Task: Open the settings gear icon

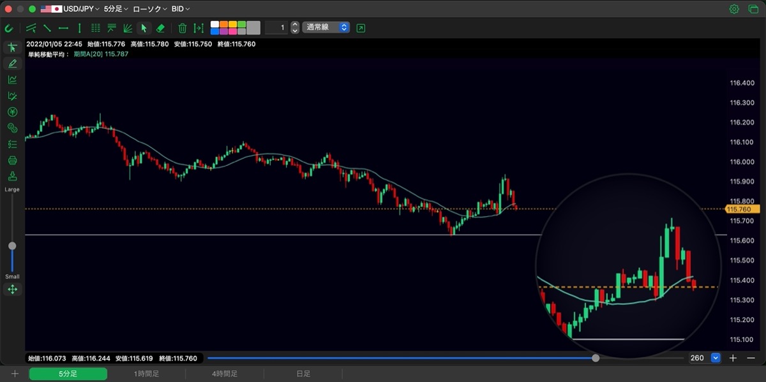Action: [x=734, y=9]
